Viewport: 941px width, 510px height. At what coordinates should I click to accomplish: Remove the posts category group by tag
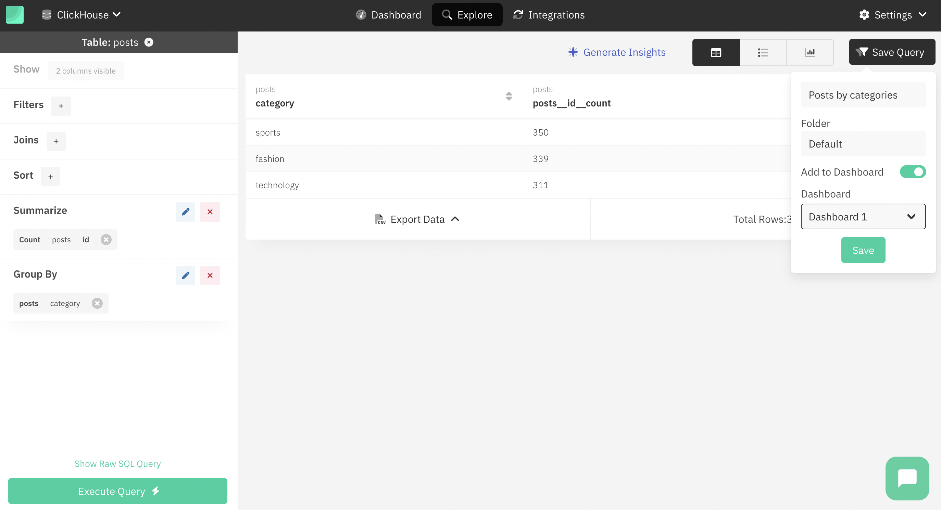click(x=97, y=303)
